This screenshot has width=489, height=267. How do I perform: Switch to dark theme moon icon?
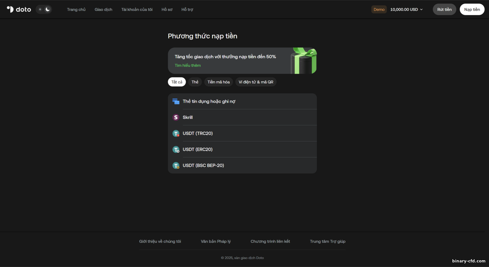[x=48, y=9]
